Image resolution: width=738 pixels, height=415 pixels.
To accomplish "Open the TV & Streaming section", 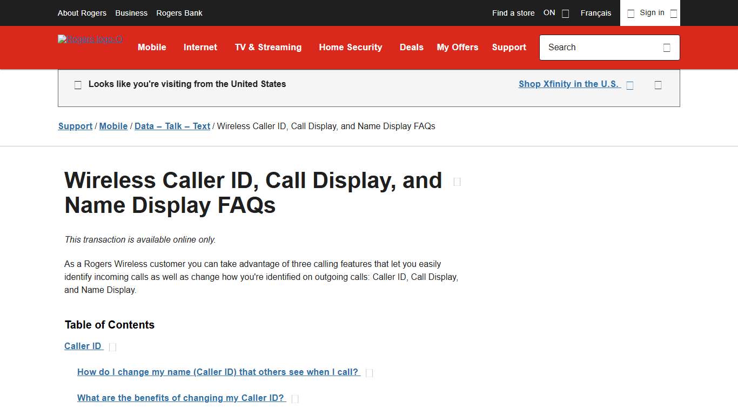I will (268, 48).
